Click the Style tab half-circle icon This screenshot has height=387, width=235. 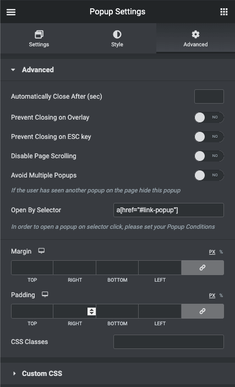coord(117,34)
